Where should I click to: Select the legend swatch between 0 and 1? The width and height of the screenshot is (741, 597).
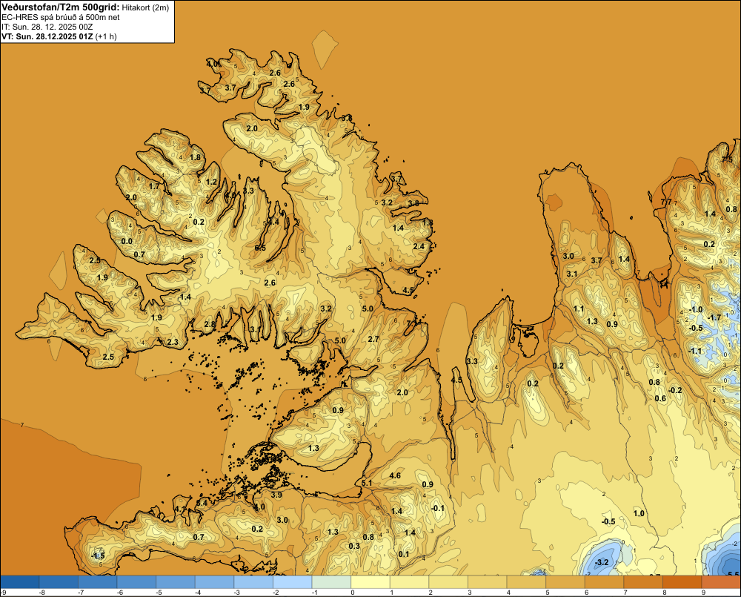click(x=370, y=582)
